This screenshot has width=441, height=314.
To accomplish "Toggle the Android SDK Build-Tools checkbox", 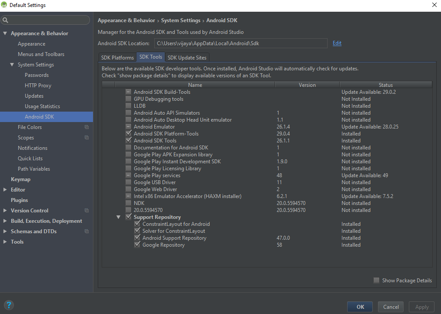I will (x=128, y=92).
